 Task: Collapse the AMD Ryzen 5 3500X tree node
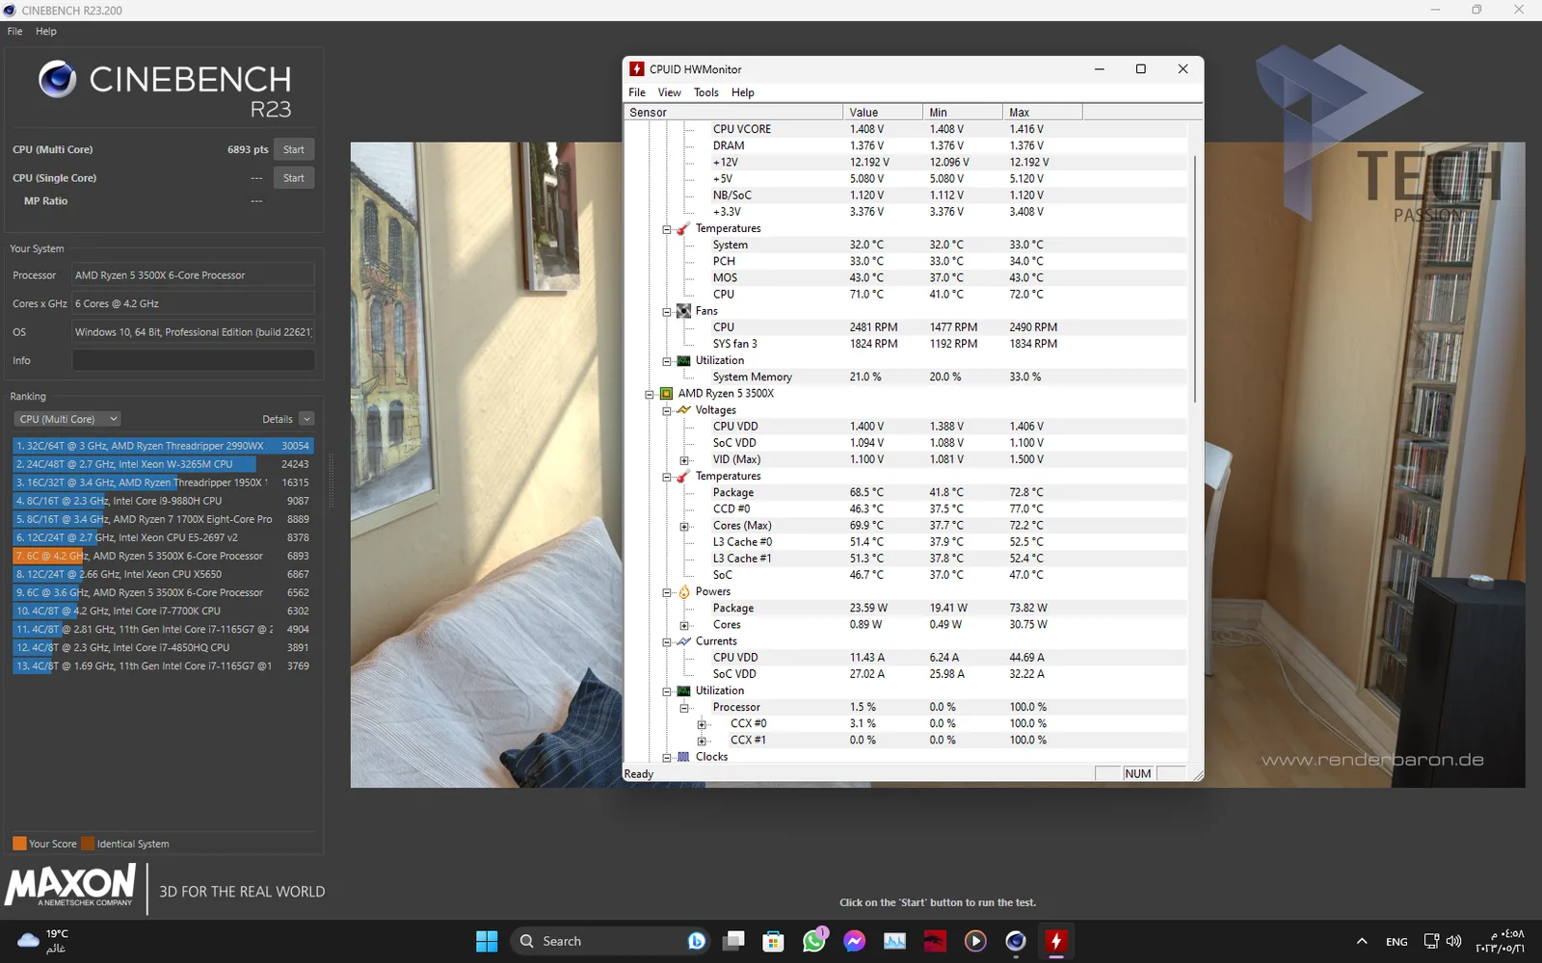pyautogui.click(x=650, y=395)
